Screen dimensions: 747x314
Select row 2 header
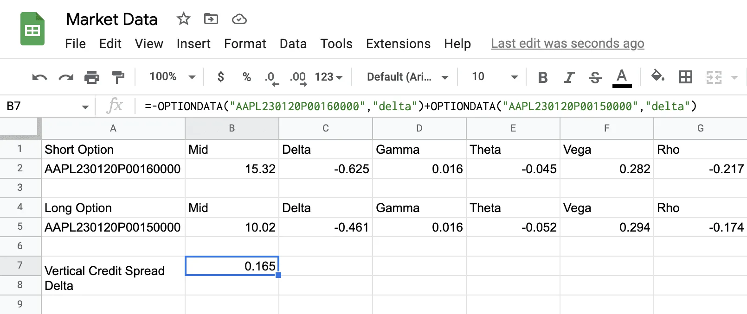(20, 168)
